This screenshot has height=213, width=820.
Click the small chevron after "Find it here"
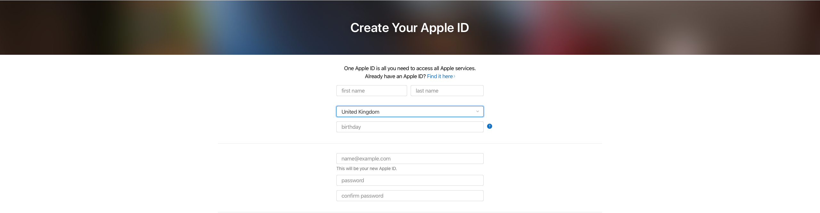point(454,76)
